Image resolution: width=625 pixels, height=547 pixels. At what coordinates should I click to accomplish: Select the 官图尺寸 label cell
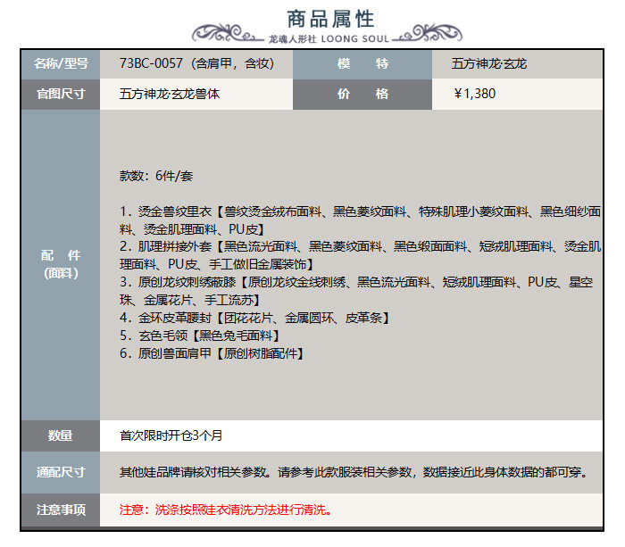tap(61, 94)
